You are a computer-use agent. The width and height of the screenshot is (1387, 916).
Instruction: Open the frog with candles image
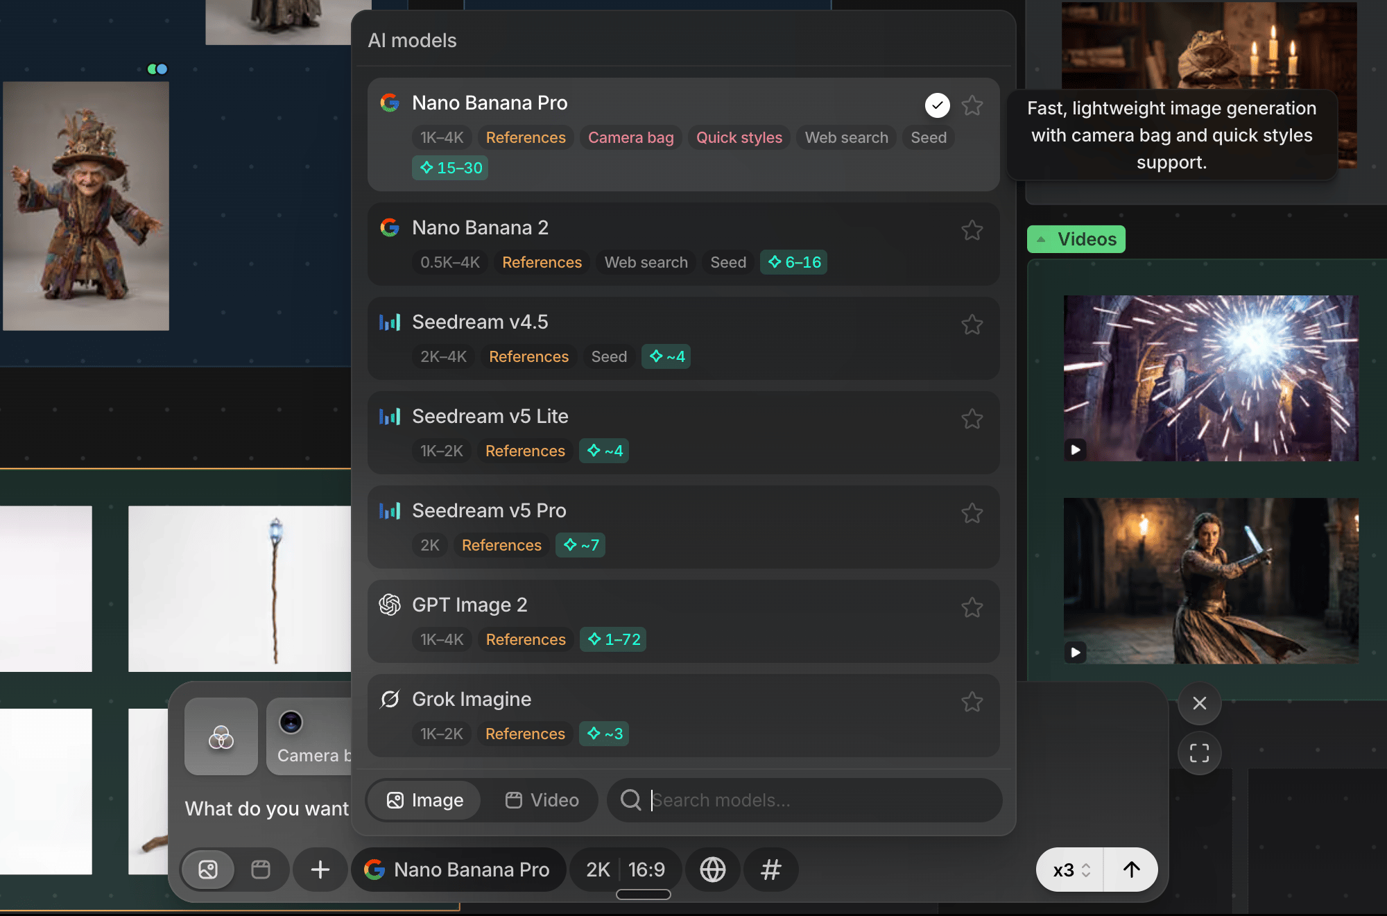1209,46
